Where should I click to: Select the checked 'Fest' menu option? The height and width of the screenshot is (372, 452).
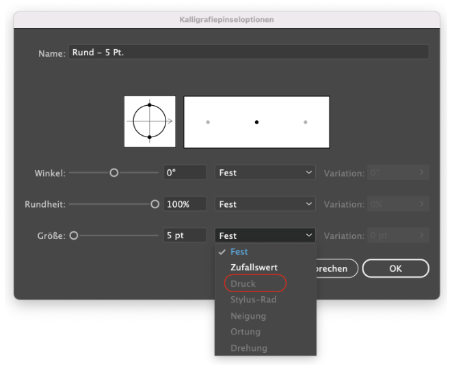click(239, 252)
